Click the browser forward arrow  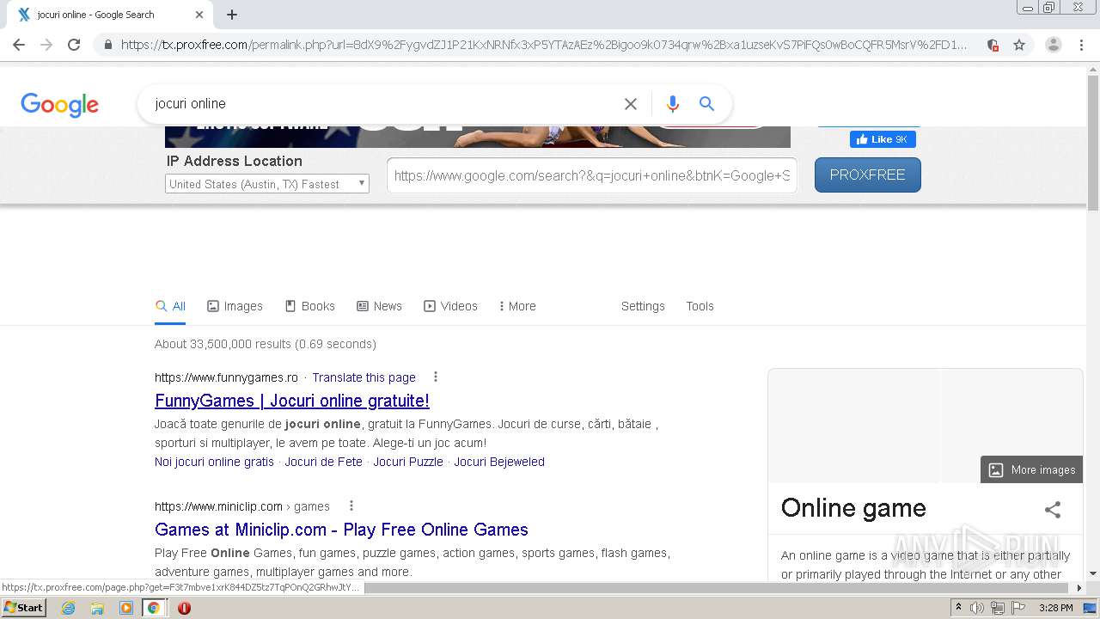[46, 45]
